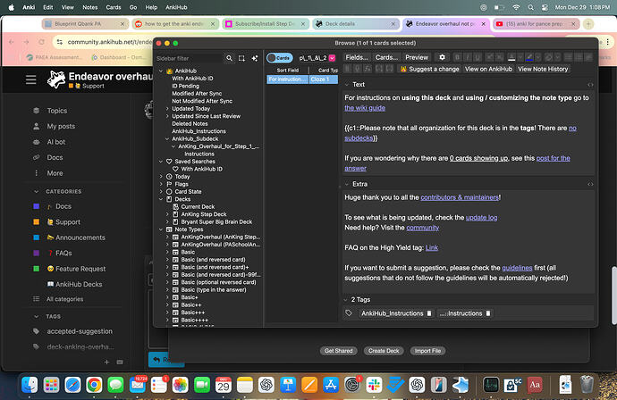Click the Card State circle icon
The height and width of the screenshot is (400, 617).
pyautogui.click(x=169, y=191)
